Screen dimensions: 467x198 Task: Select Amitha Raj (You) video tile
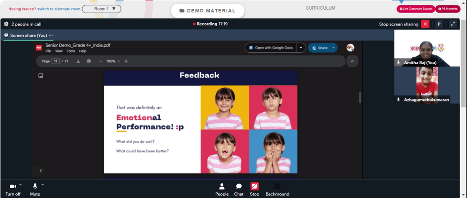(427, 48)
